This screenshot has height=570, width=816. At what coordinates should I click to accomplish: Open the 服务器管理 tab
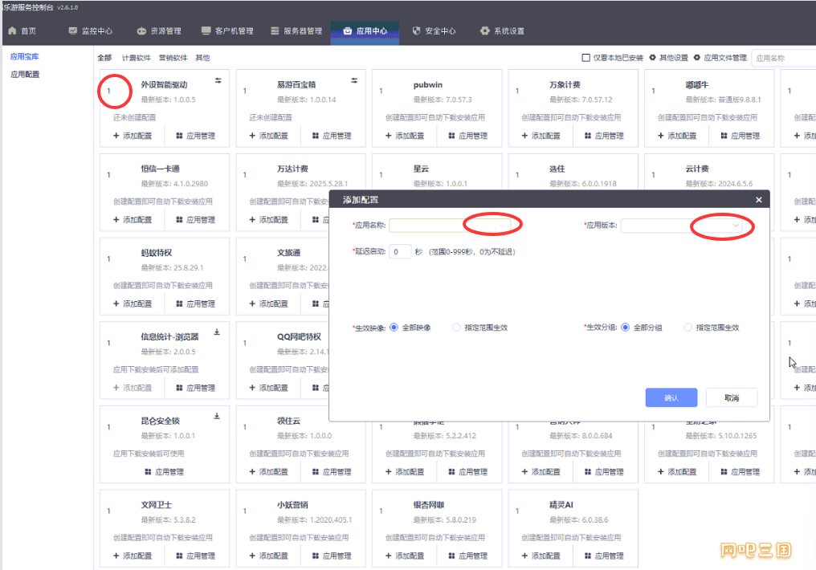296,31
